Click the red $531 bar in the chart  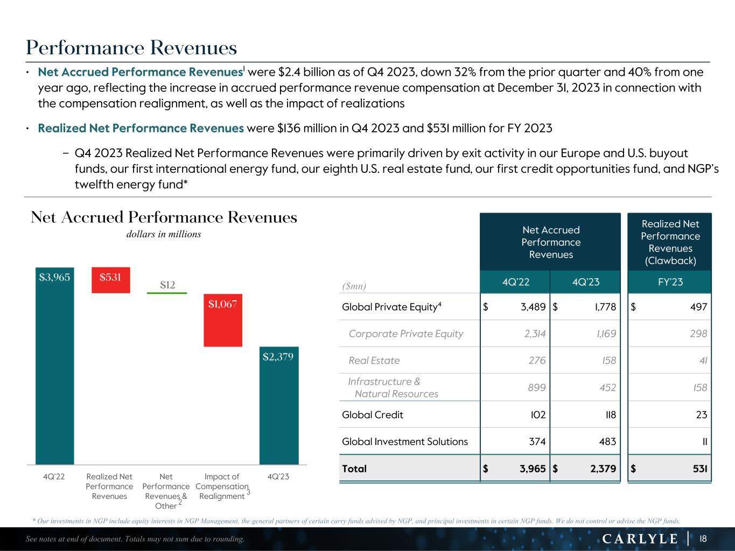(x=110, y=280)
